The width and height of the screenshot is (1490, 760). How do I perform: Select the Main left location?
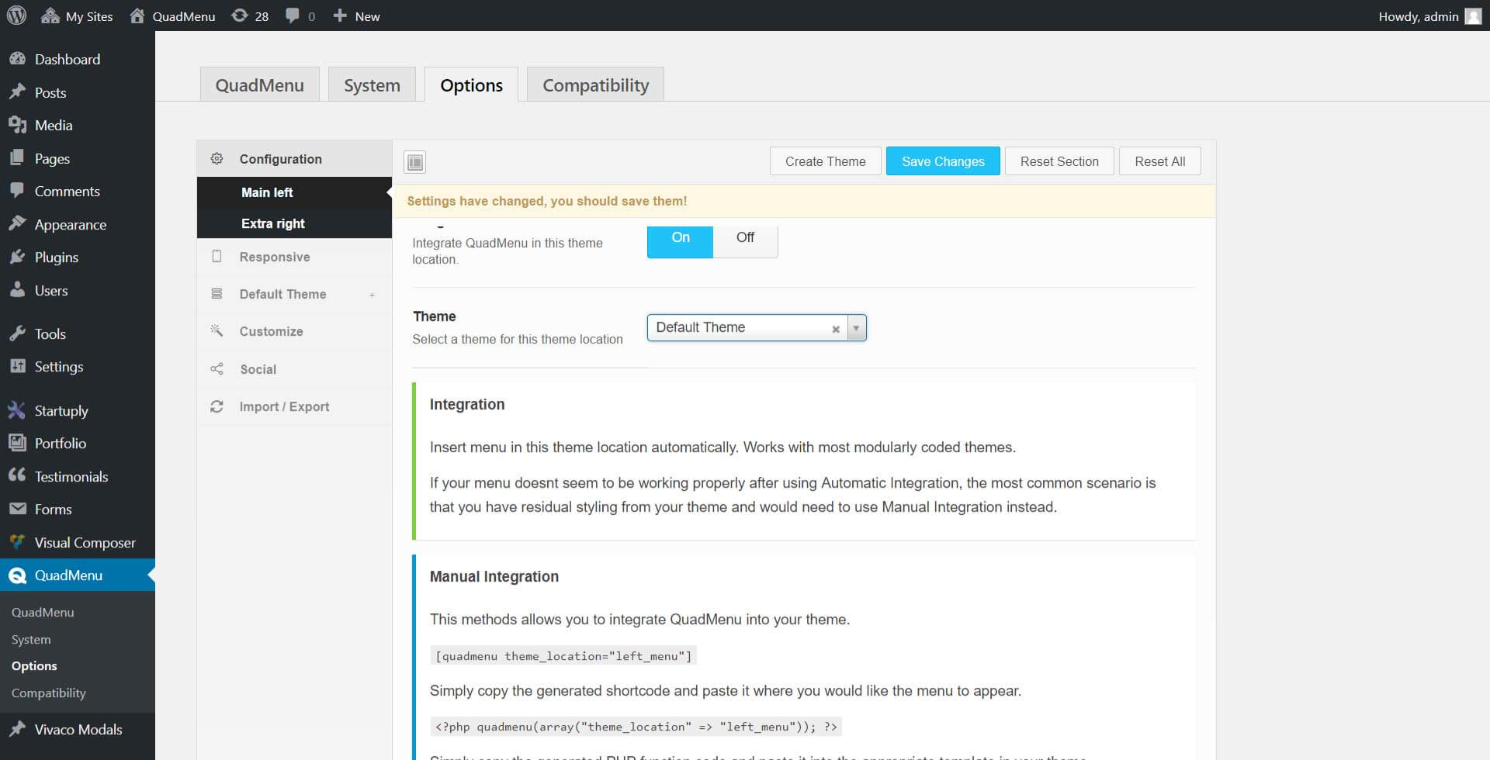click(294, 192)
